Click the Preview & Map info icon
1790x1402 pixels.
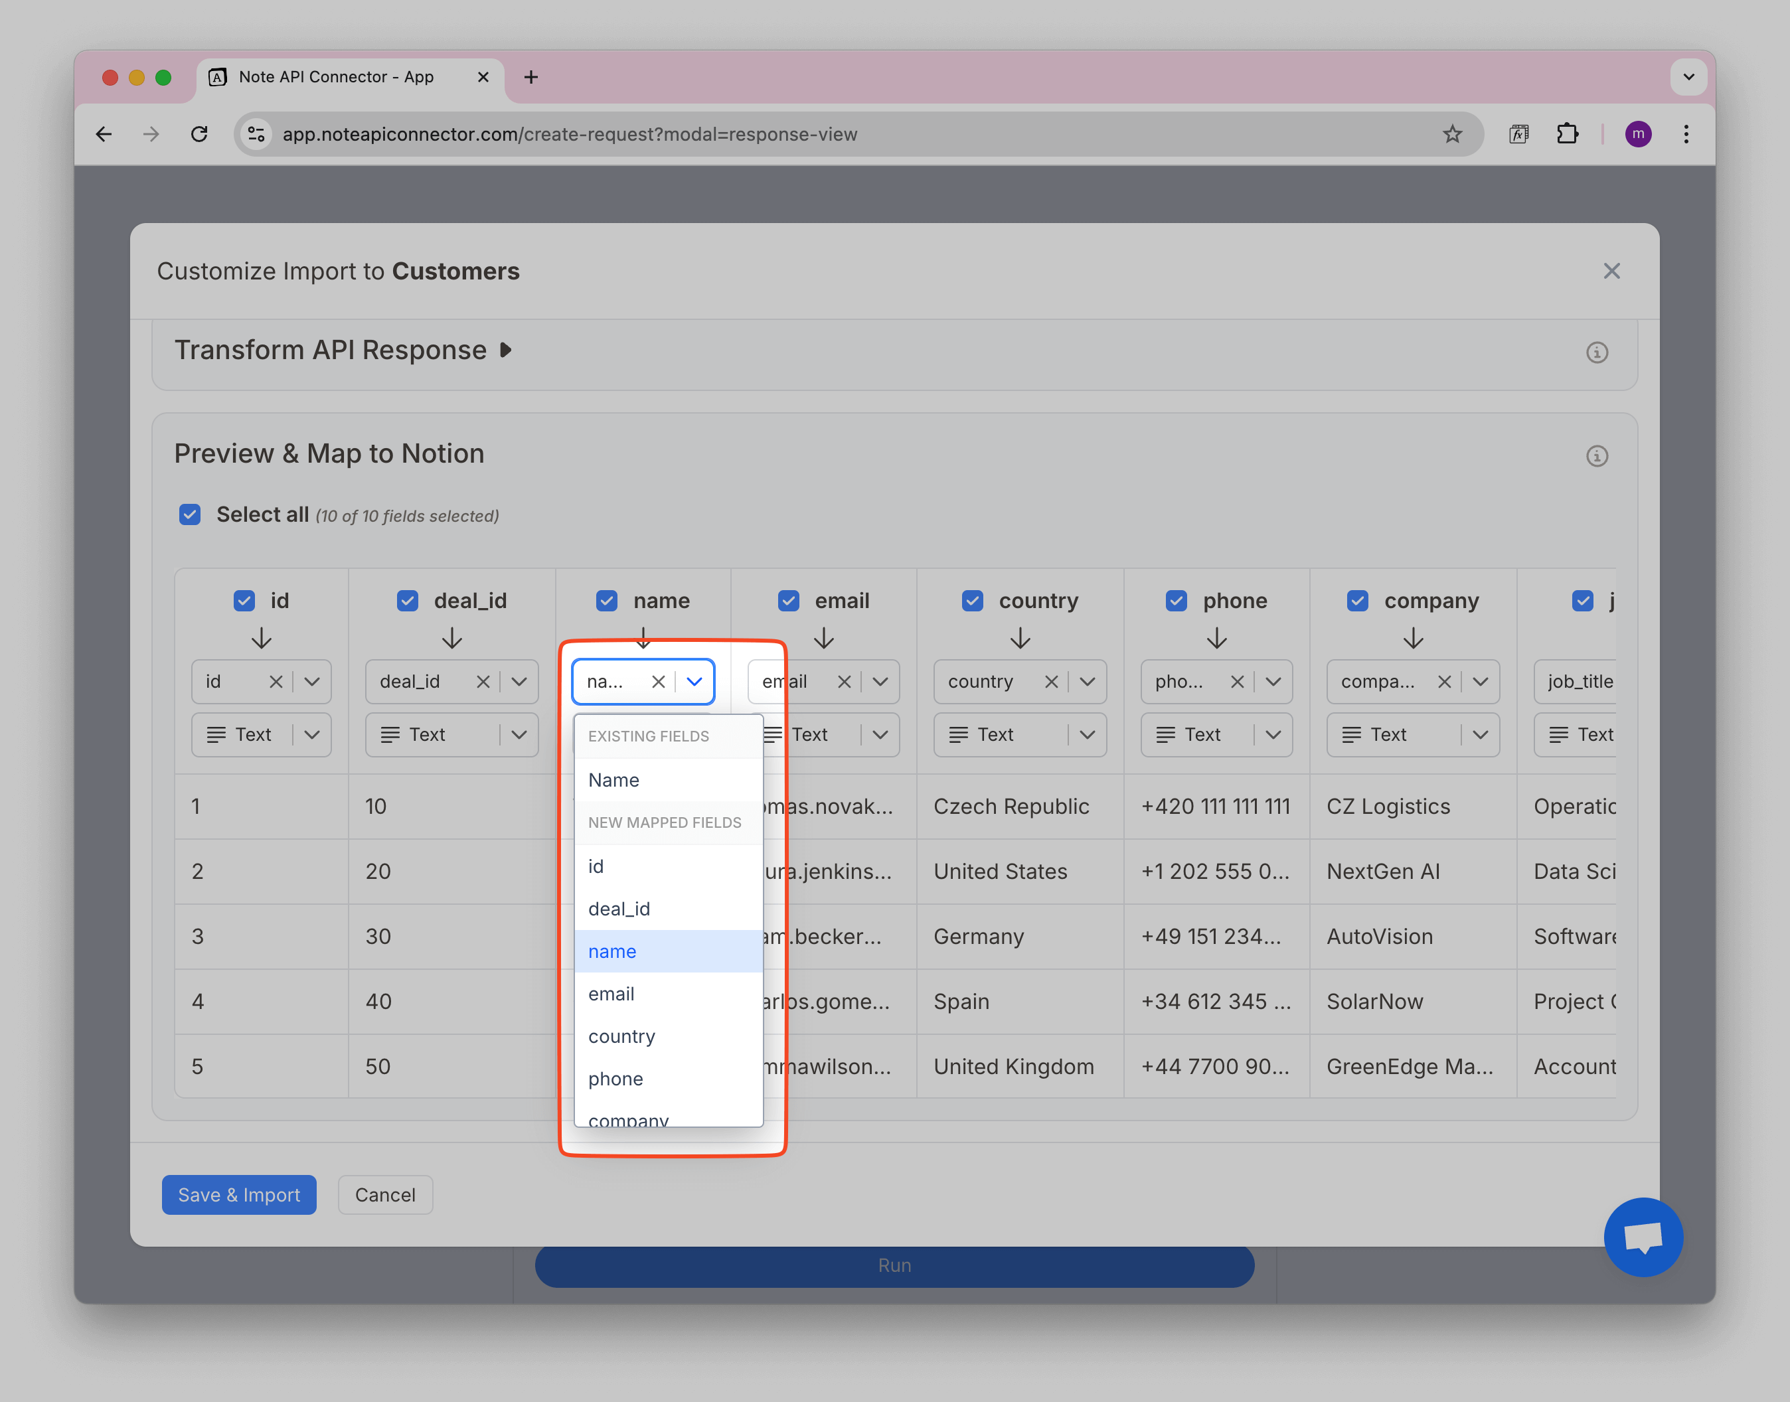(1596, 455)
